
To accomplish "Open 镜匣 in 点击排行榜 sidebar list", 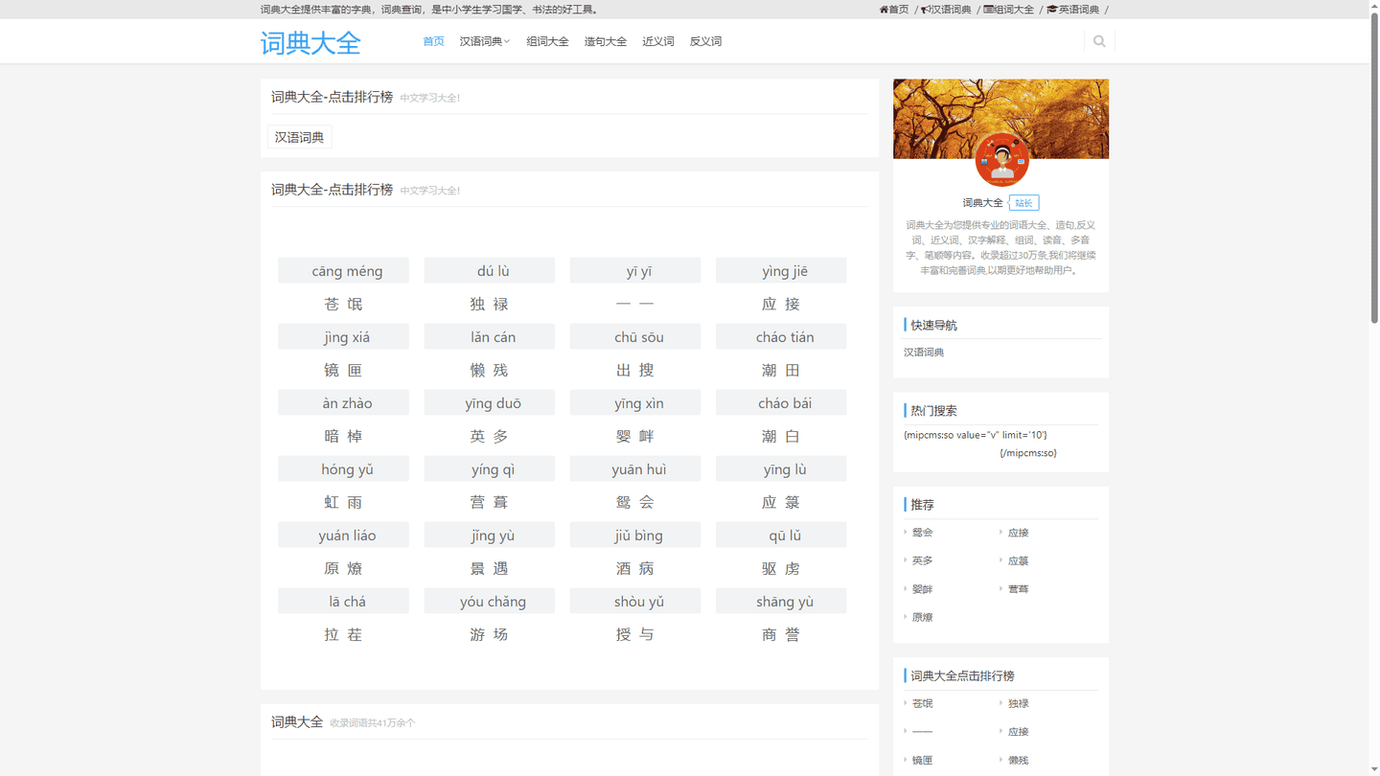I will [x=922, y=760].
